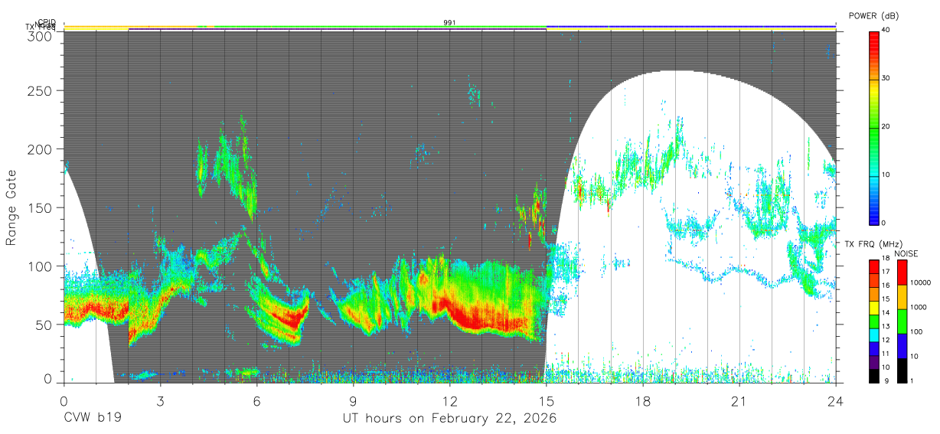Viewport: 940px width, 434px height.
Task: Click the 3 tick on UT hours axis
Action: tap(160, 400)
